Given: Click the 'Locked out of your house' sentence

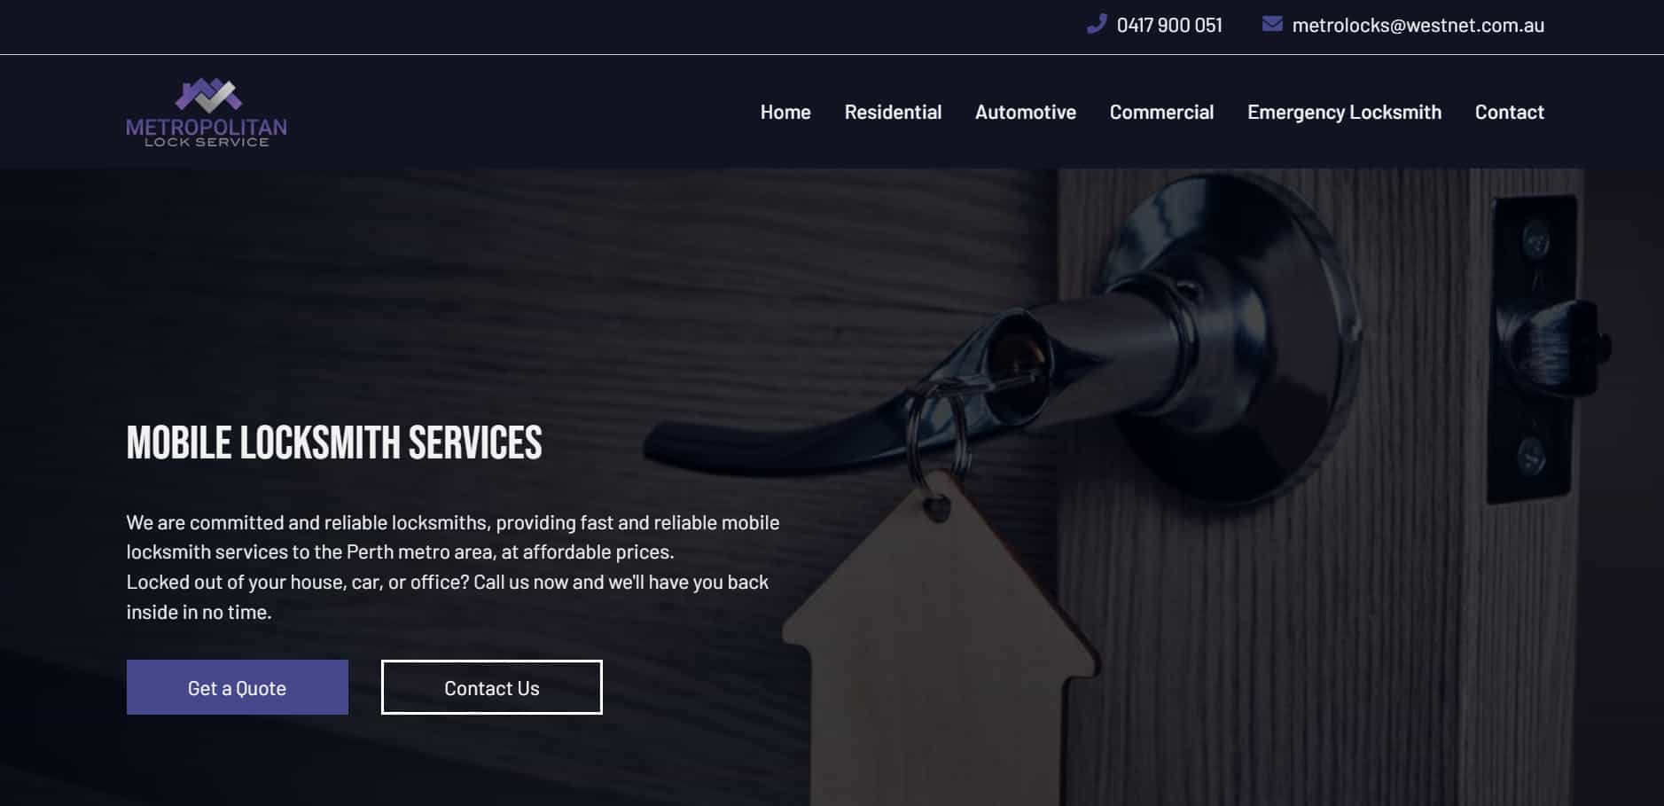Looking at the screenshot, I should (447, 597).
